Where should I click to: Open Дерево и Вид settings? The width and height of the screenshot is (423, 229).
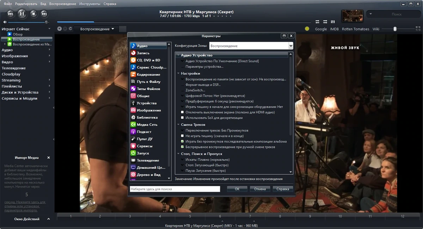pos(148,175)
